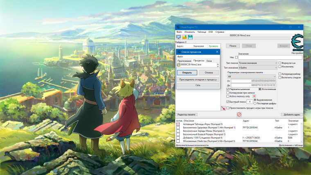The height and width of the screenshot is (175, 311).
Task: Select the Последние цифры radio button
Action: click(x=255, y=103)
